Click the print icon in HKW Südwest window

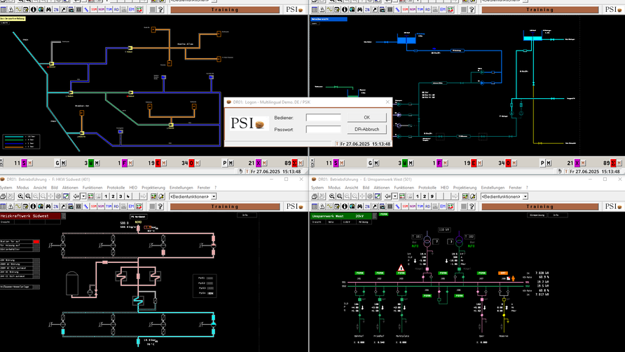tap(3, 196)
